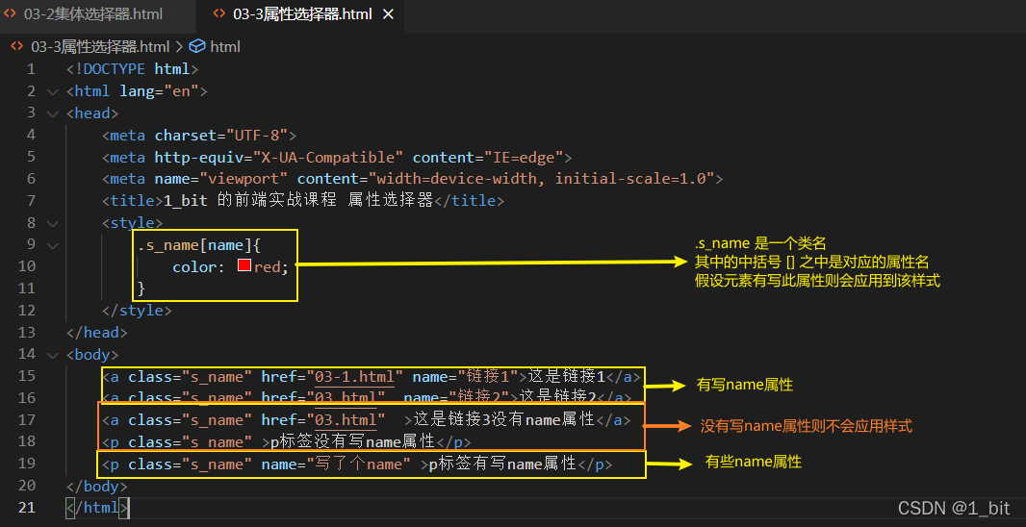Switch to the 03-2集体选择器.html tab
Viewport: 1026px width, 527px height.
tap(92, 14)
